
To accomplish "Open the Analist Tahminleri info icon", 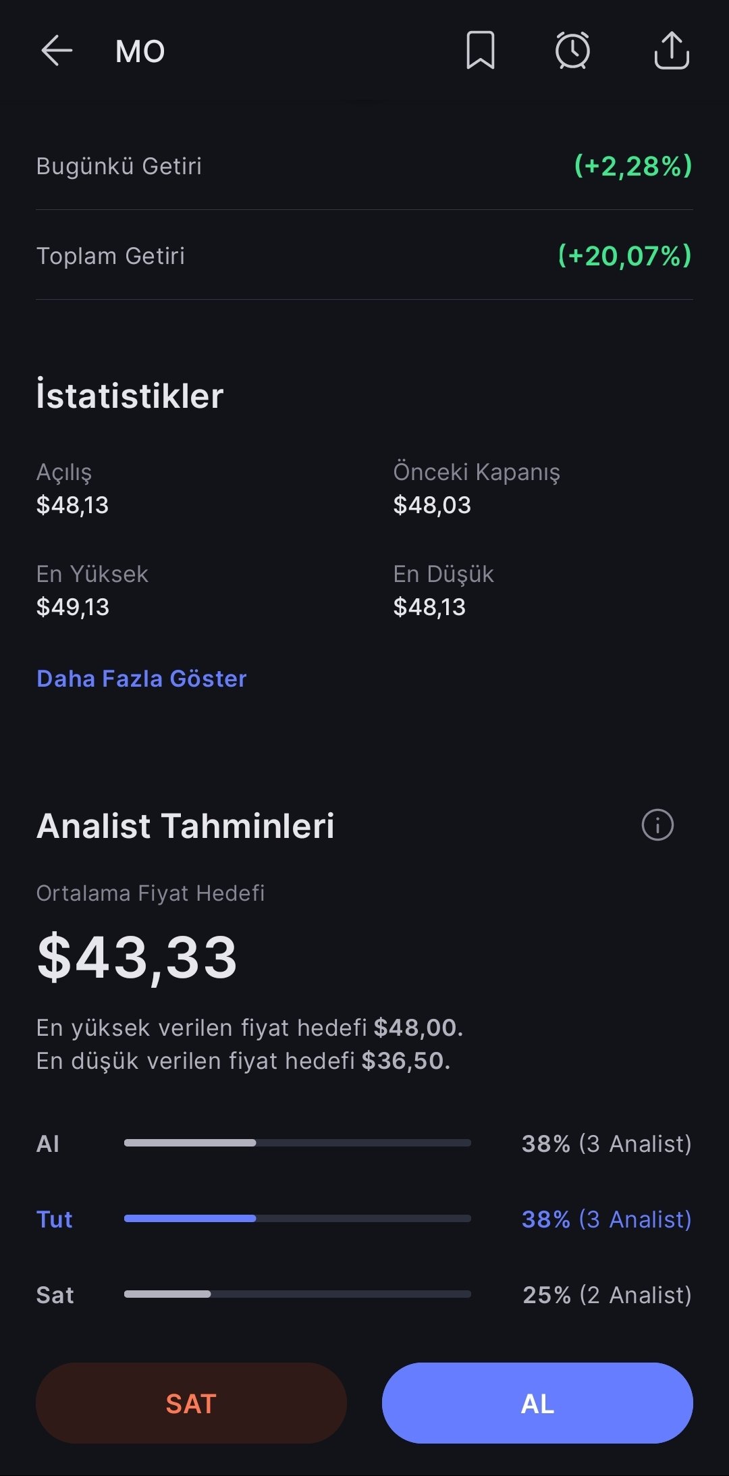I will [657, 824].
